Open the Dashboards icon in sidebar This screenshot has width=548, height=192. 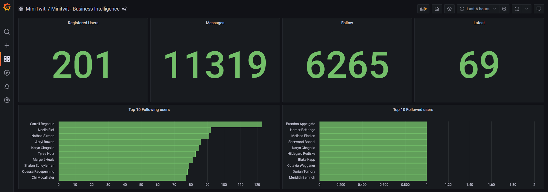tap(7, 59)
